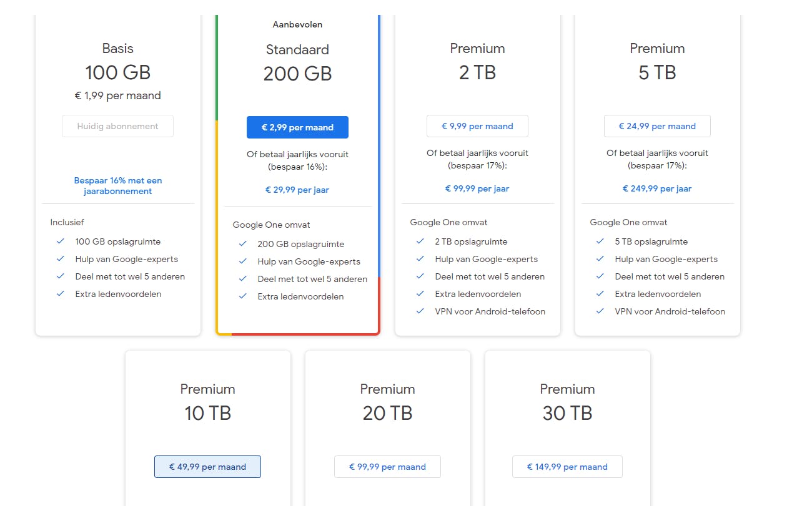Viewport: 792px width, 506px height.
Task: Click checkmark next to 200 GB opslagruimte
Action: (x=243, y=244)
